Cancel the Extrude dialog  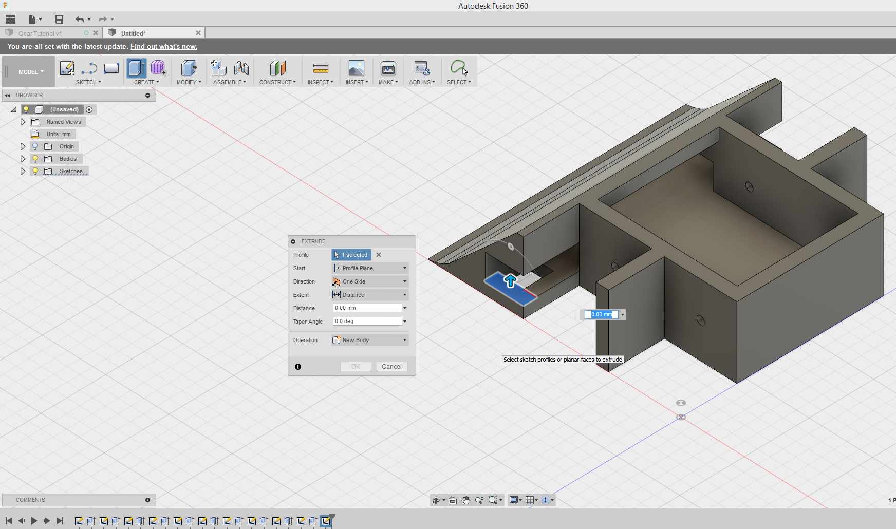[391, 366]
